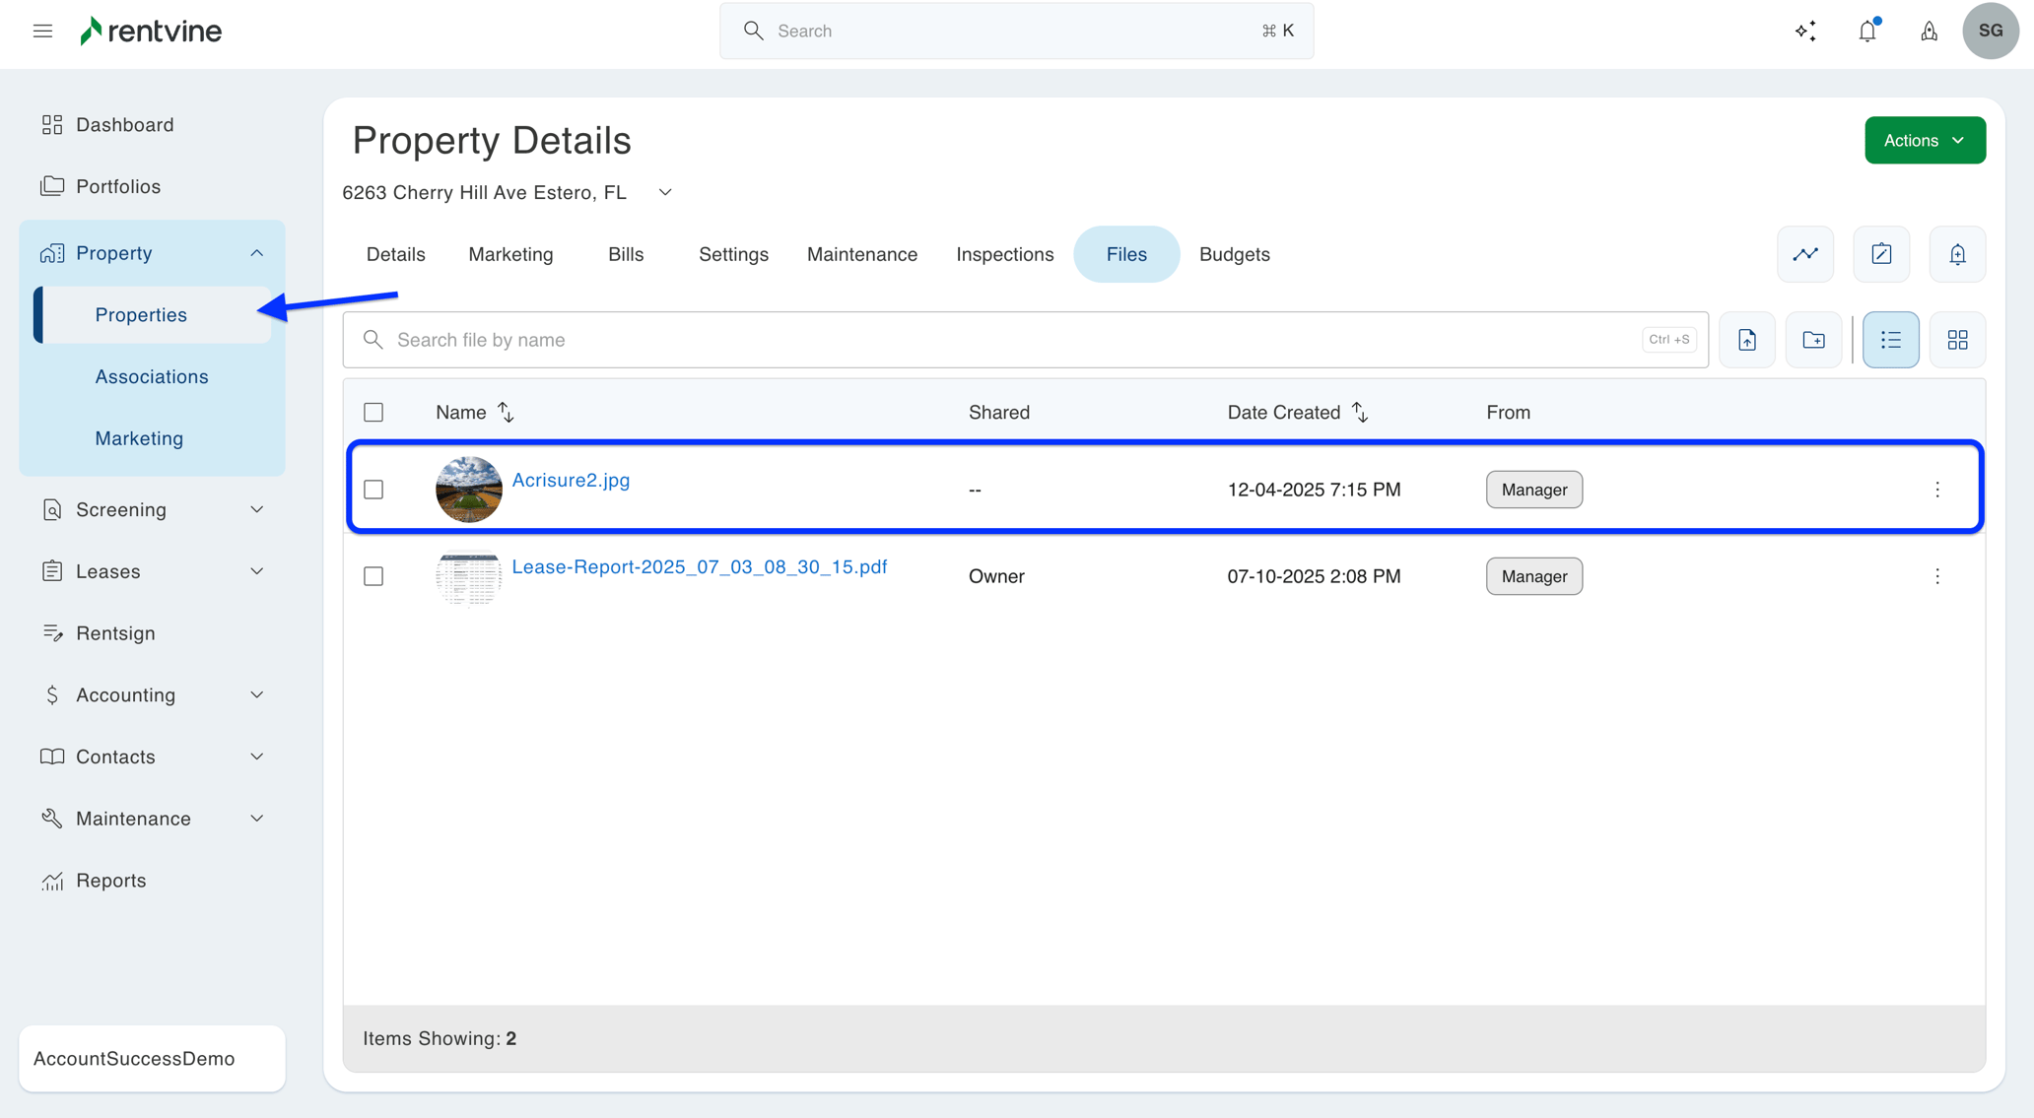Viewport: 2034px width, 1118px height.
Task: Click the Acrisure2.jpg image thumbnail
Action: click(468, 489)
